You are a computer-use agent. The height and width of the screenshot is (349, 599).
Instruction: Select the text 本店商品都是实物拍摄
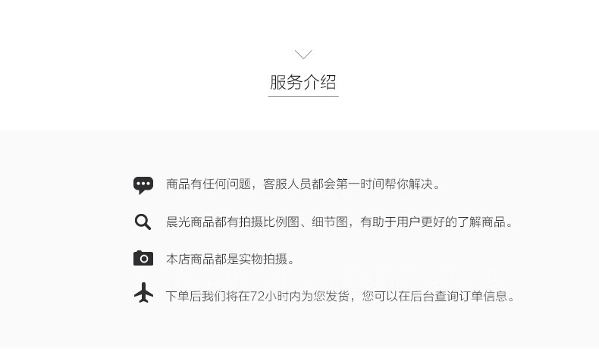click(227, 259)
